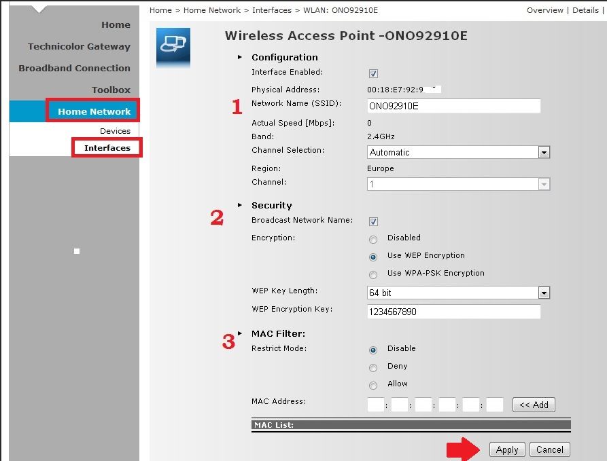Collapse the MAC Filter section arrow
This screenshot has width=607, height=461.
[x=239, y=333]
